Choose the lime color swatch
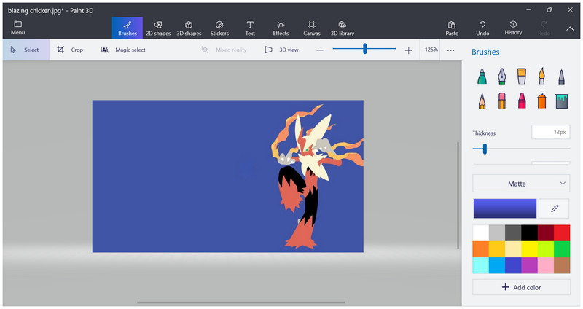Viewport: 583px width, 309px height. pyautogui.click(x=545, y=249)
